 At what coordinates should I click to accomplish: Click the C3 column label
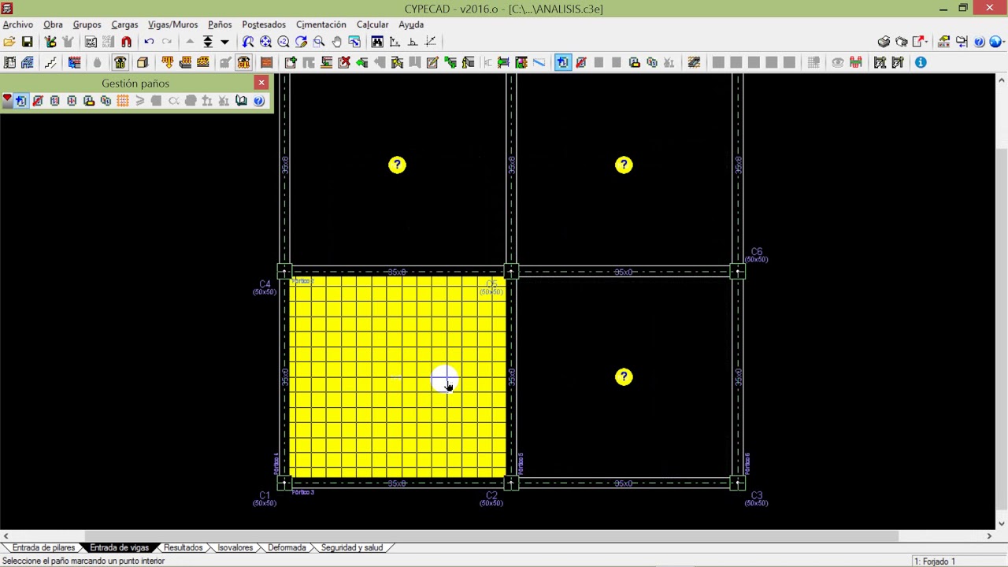pyautogui.click(x=756, y=498)
